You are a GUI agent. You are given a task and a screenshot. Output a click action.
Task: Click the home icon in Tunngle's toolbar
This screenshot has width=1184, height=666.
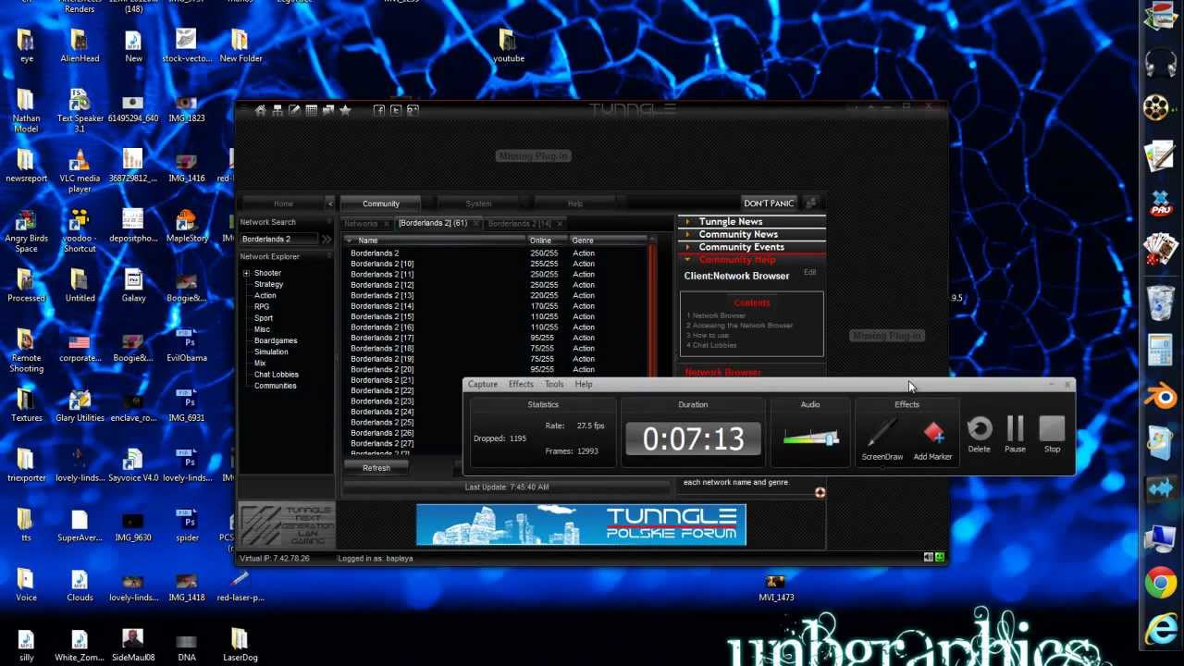coord(260,110)
